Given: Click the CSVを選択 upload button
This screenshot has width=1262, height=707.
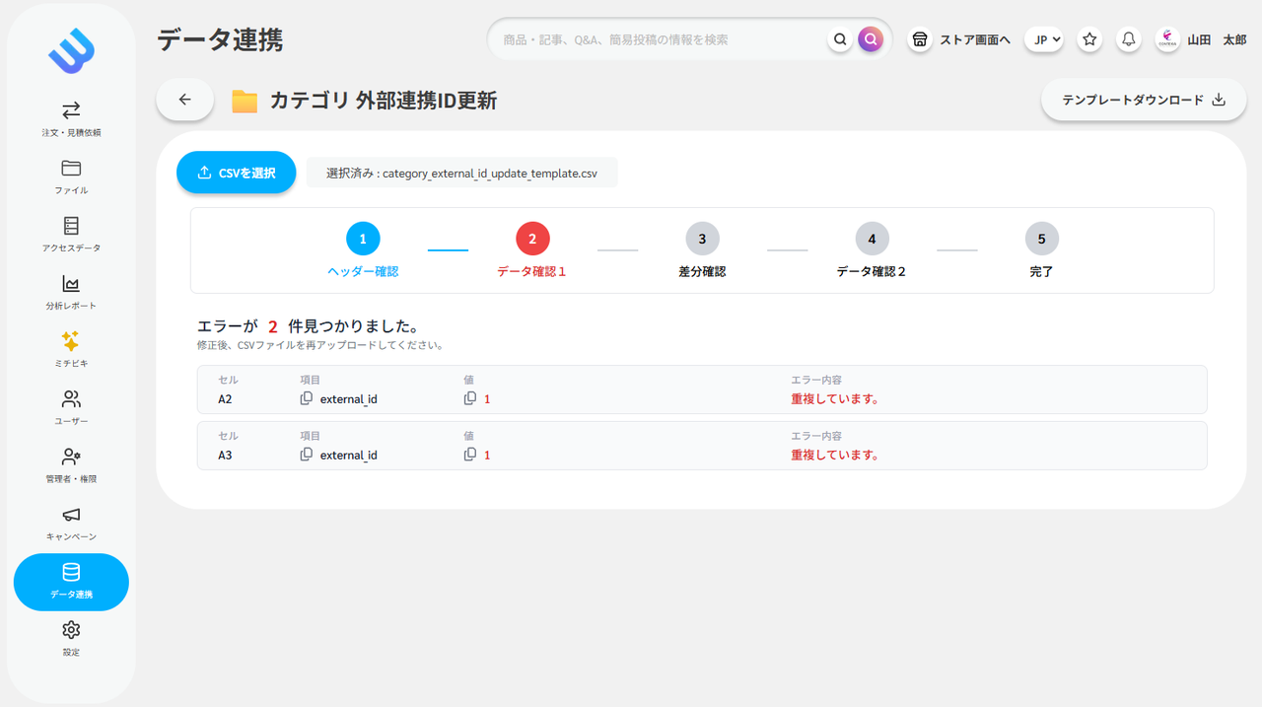Looking at the screenshot, I should click(x=236, y=172).
